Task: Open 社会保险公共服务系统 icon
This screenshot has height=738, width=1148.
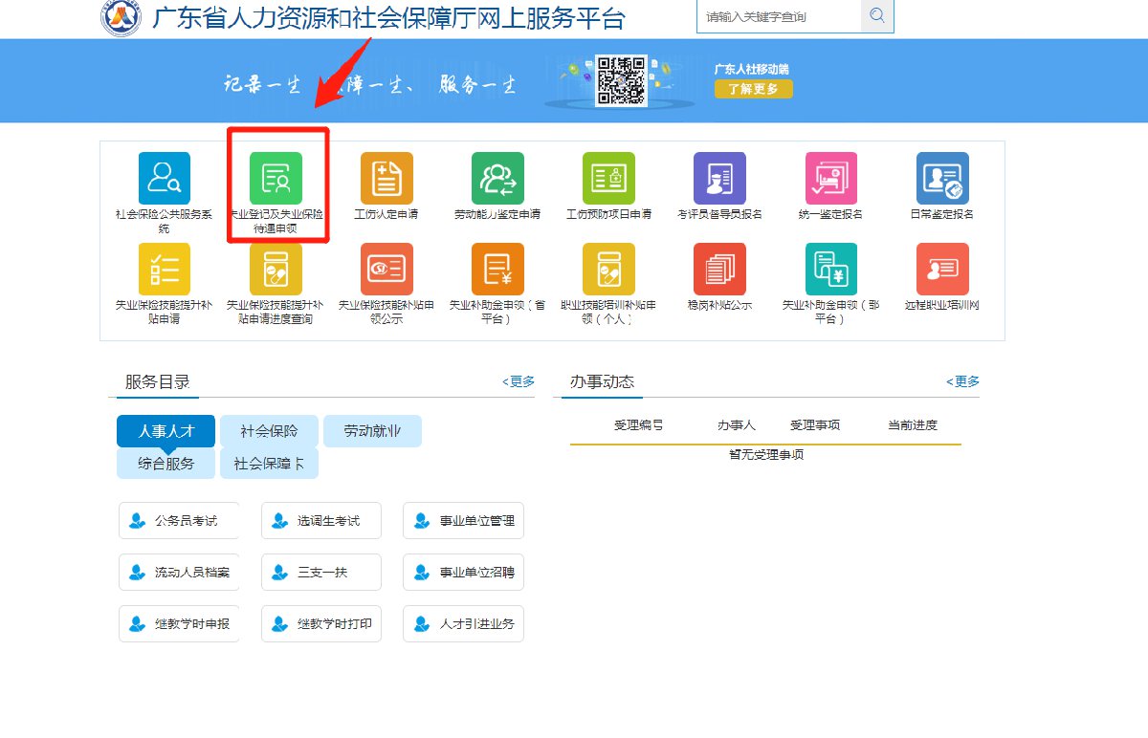Action: [x=164, y=179]
